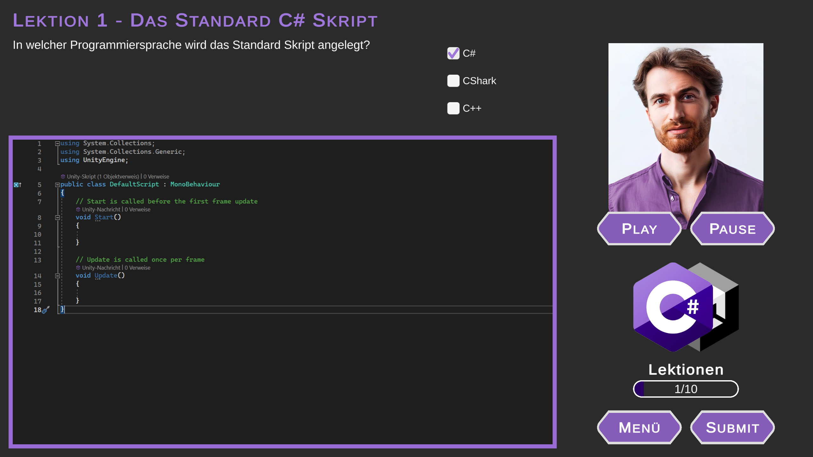Click the Unity-Skript CodeLens cube icon
The image size is (813, 457).
click(x=63, y=176)
